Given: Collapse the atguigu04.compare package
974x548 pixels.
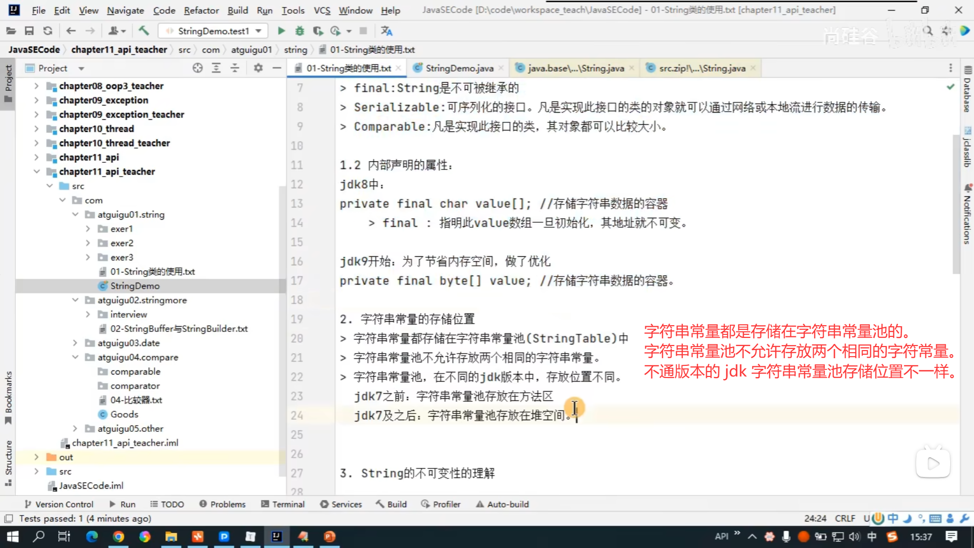Looking at the screenshot, I should coord(75,357).
